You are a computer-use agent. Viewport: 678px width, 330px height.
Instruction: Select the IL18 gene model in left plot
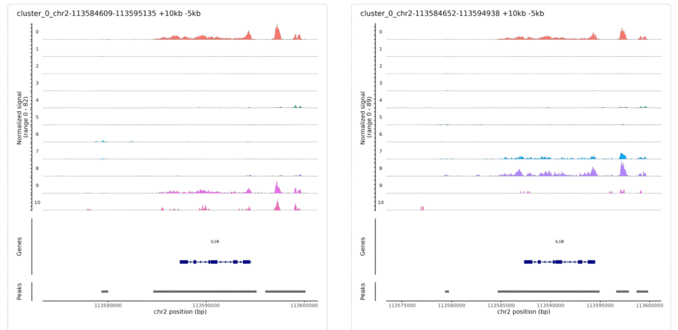click(215, 262)
